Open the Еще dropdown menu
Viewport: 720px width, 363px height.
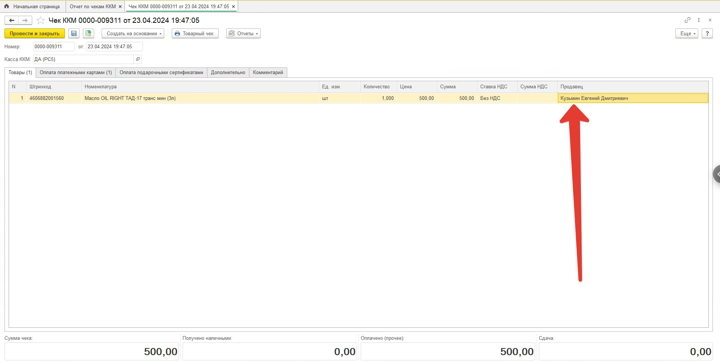pos(687,33)
